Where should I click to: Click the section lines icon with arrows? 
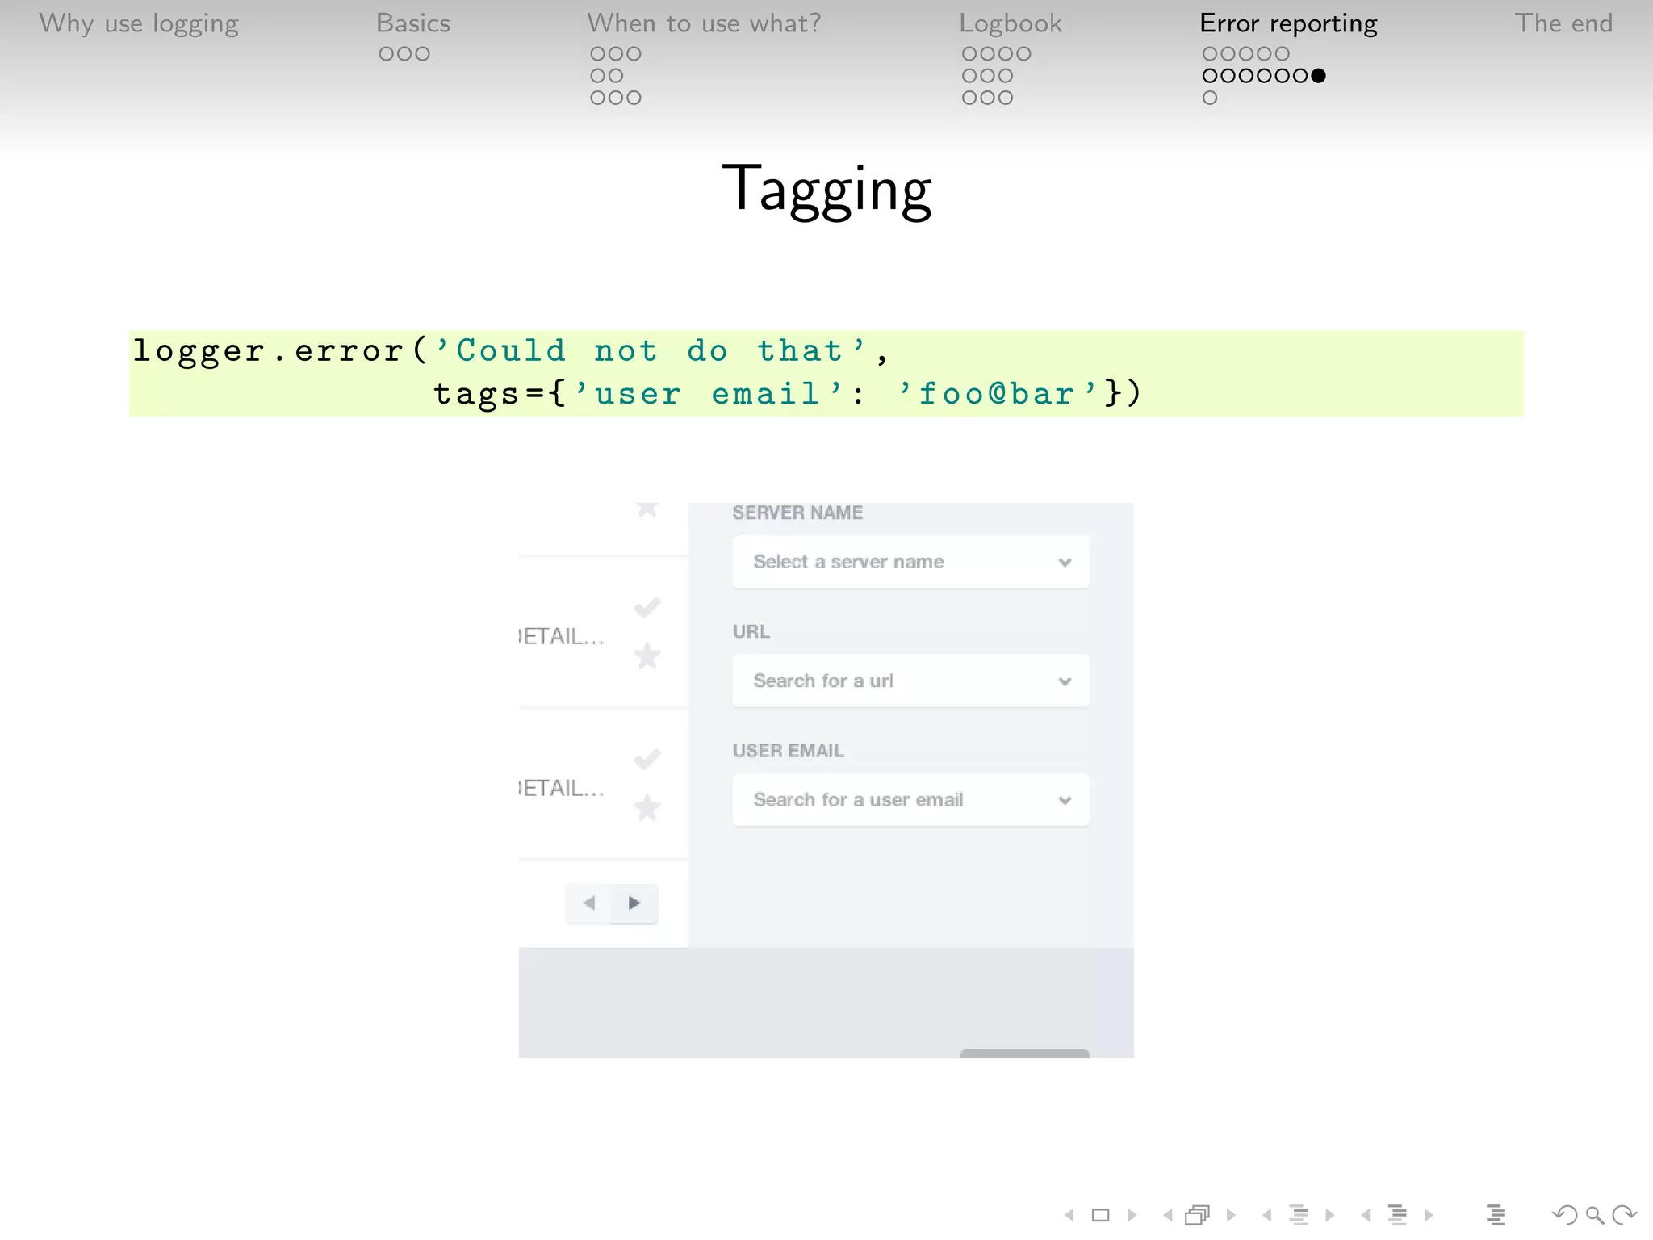point(1397,1215)
